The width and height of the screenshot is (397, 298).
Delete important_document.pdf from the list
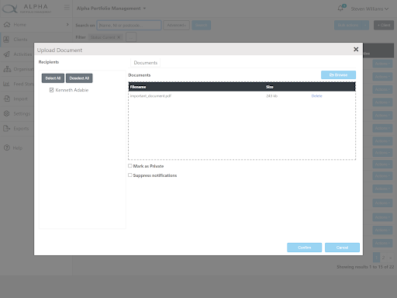click(x=316, y=96)
